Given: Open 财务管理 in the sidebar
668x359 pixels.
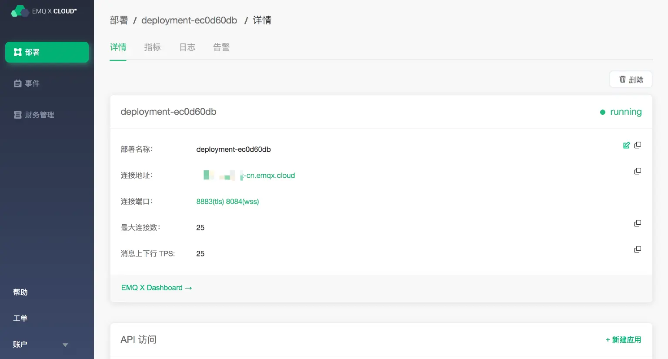Looking at the screenshot, I should [x=34, y=115].
